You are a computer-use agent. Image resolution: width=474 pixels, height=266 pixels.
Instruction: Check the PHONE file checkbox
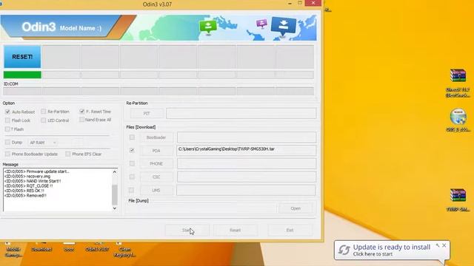[x=132, y=163]
